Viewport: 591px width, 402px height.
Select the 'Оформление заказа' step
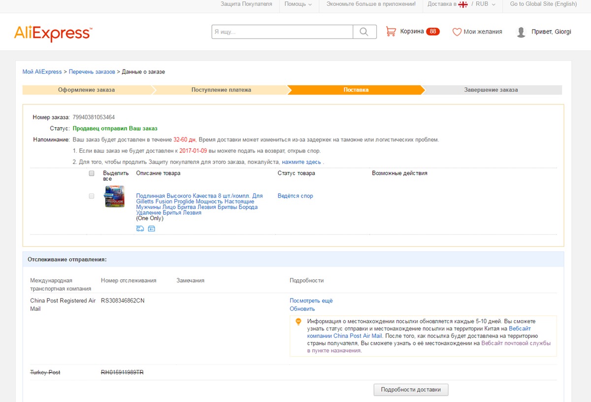coord(86,90)
